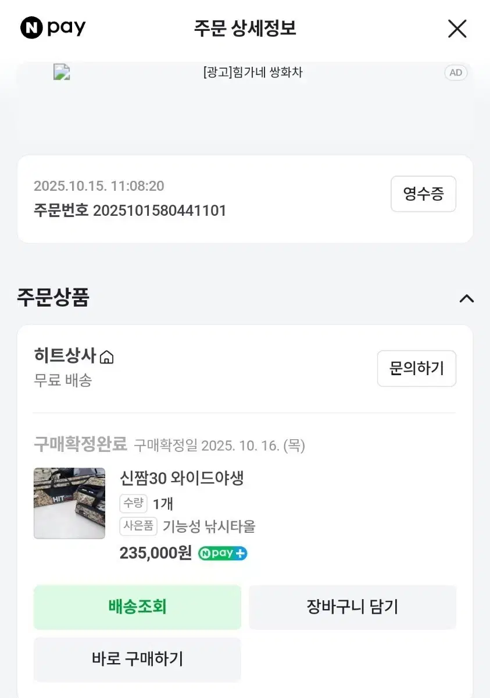Image resolution: width=490 pixels, height=698 pixels.
Task: Collapse the 주문상품 section
Action: [x=466, y=298]
